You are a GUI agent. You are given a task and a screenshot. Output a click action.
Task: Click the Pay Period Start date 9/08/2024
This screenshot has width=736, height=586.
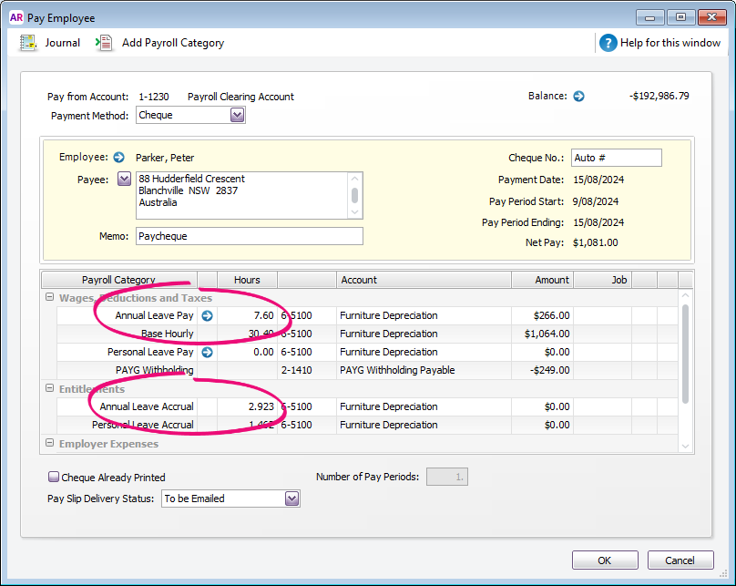coord(595,202)
